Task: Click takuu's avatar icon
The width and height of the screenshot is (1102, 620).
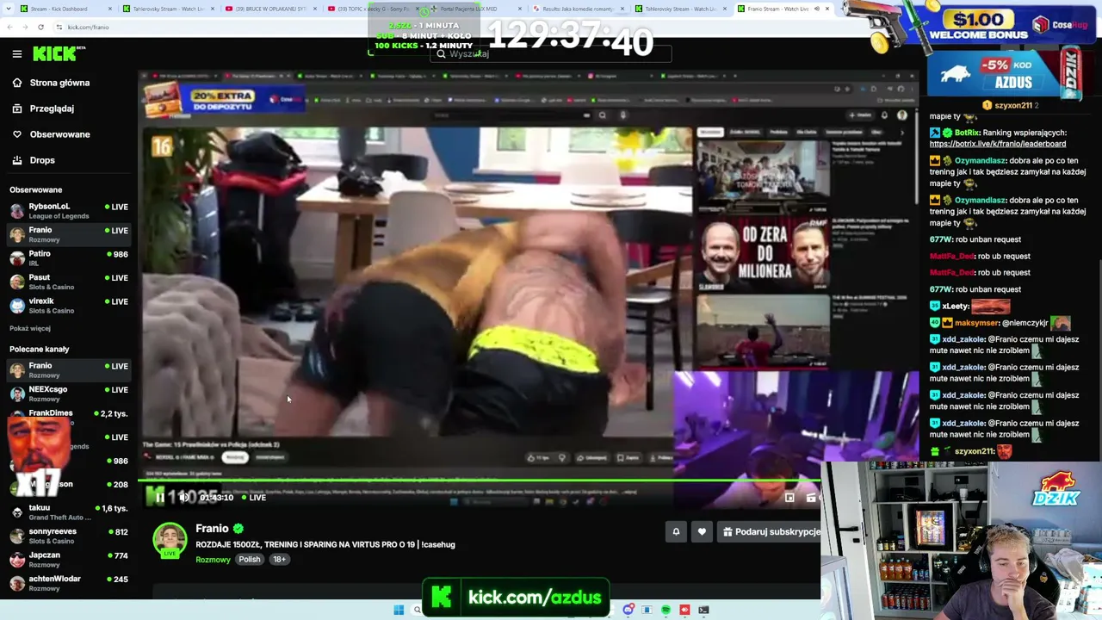Action: pos(17,512)
